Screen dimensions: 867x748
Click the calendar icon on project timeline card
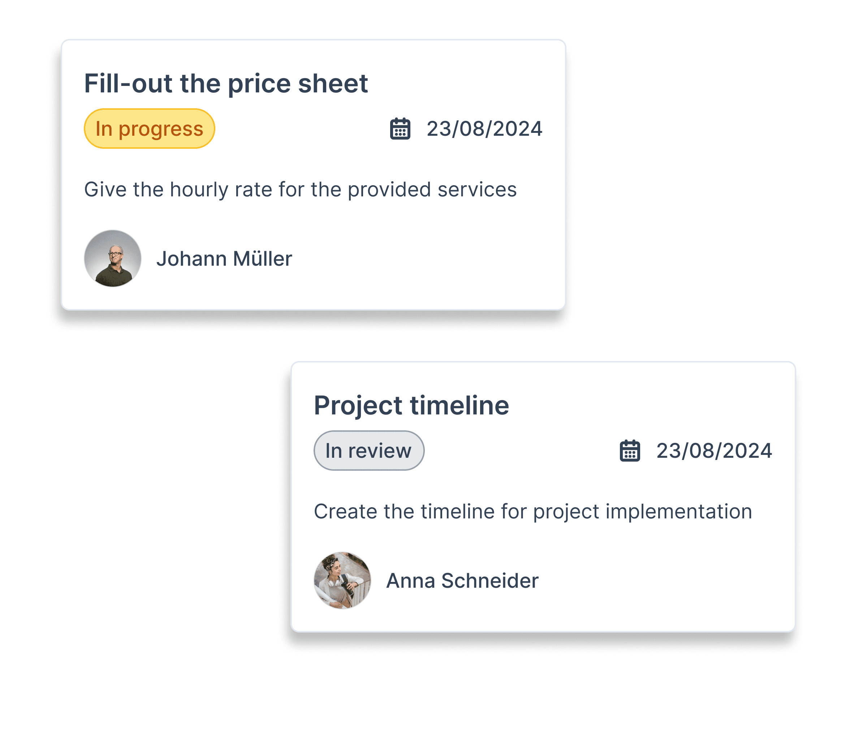click(x=630, y=450)
